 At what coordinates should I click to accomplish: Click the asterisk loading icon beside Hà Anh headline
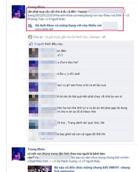click(x=30, y=26)
